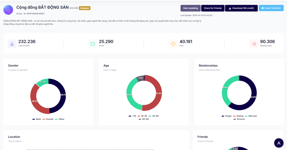Click the Dob location pin icon

tap(173, 44)
